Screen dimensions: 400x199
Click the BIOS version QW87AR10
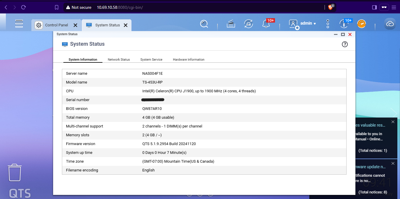(x=152, y=109)
